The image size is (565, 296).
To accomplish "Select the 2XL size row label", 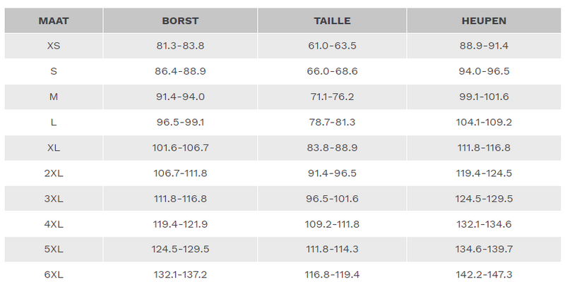I will 54,173.
